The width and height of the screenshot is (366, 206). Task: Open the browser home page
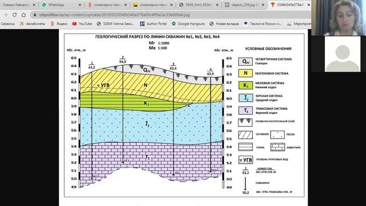tap(23, 15)
